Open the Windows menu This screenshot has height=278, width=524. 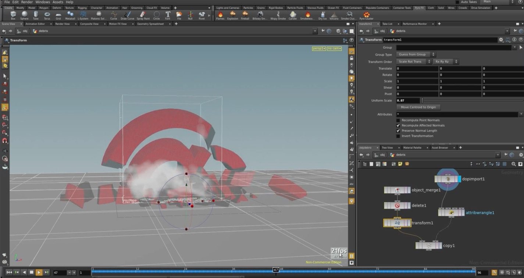[43, 2]
